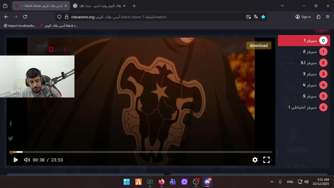Image resolution: width=334 pixels, height=188 pixels.
Task: Select backup server سيرفر احتياطي 1
Action: tap(304, 107)
